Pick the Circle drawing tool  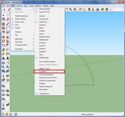pyautogui.click(x=3, y=28)
